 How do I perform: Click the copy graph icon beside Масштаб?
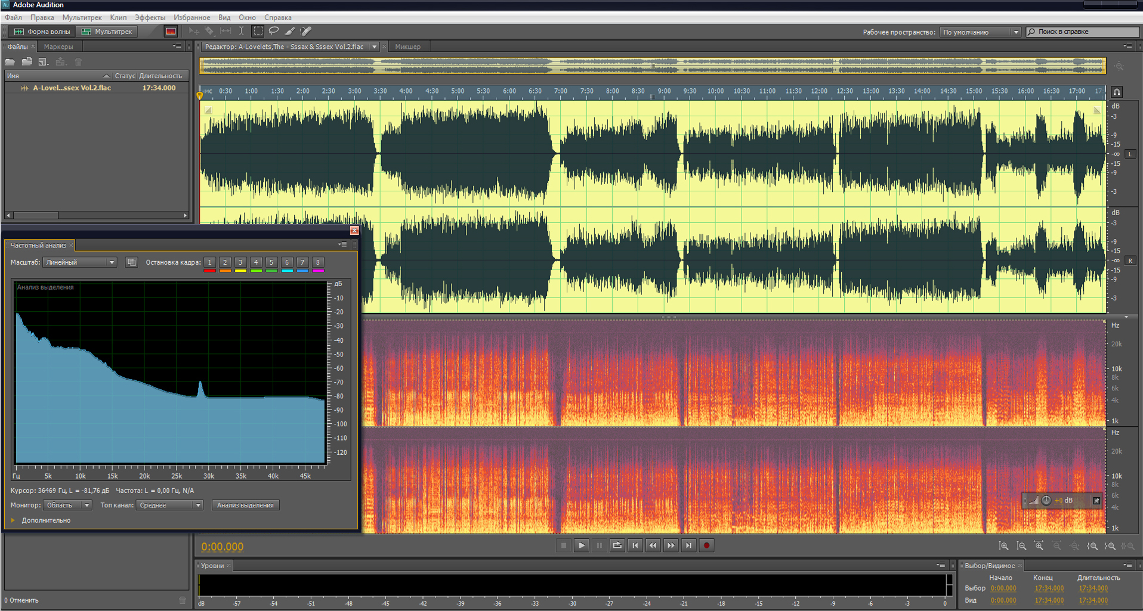pyautogui.click(x=131, y=262)
